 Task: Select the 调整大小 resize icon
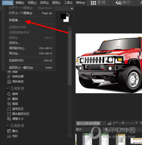pyautogui.click(x=9, y=119)
